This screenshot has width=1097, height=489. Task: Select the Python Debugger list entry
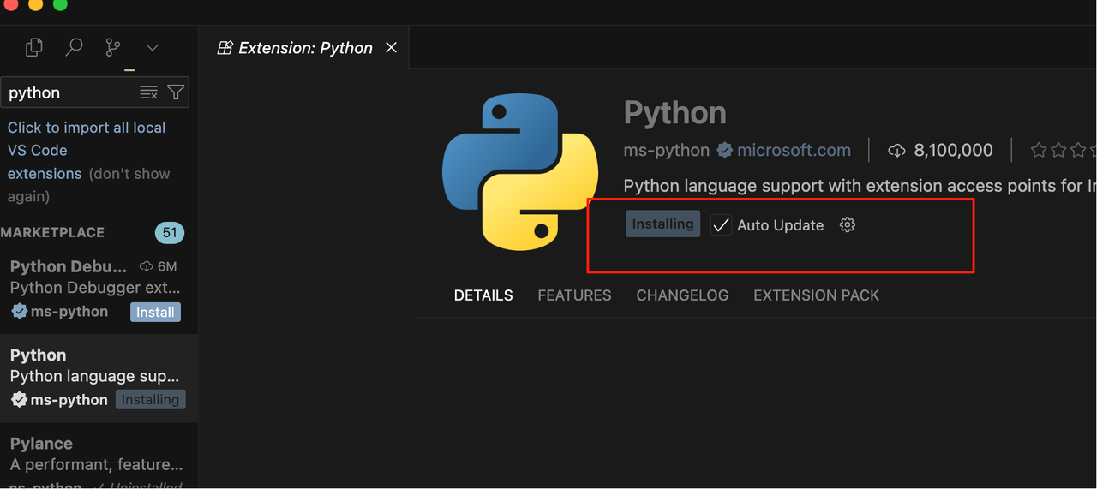(99, 289)
